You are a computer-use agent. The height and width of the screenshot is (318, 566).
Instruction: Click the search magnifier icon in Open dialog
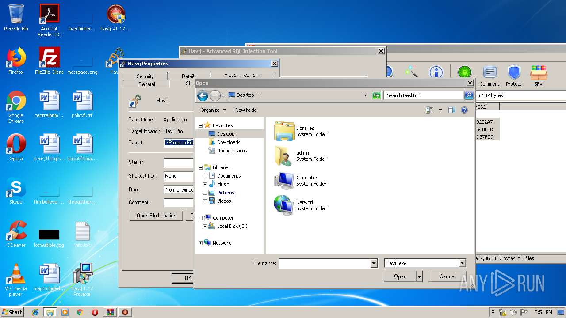pos(469,95)
